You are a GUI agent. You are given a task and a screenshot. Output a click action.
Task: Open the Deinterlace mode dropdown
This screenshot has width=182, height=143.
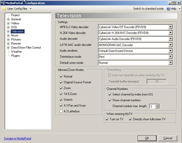tap(170, 57)
